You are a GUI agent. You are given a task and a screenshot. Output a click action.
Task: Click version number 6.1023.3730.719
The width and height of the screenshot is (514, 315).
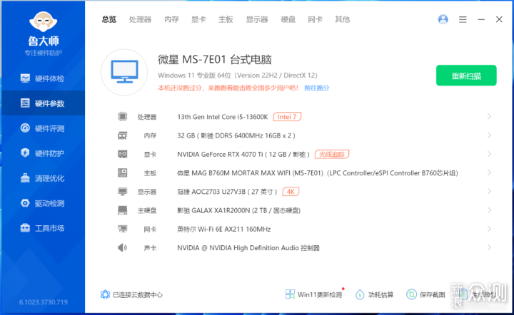pos(44,302)
